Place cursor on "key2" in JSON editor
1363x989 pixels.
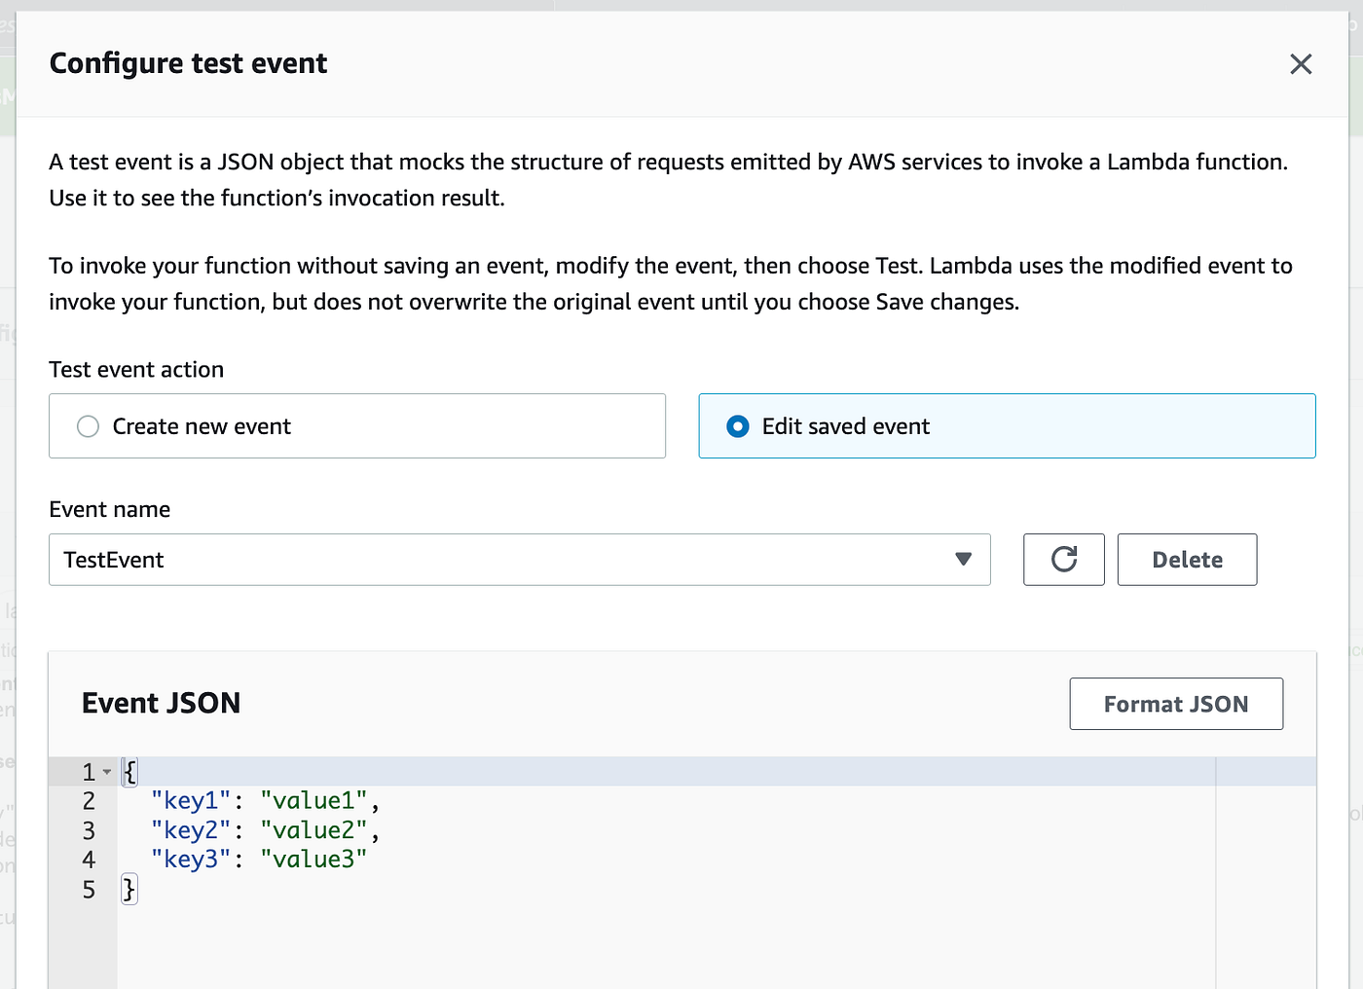tap(191, 830)
